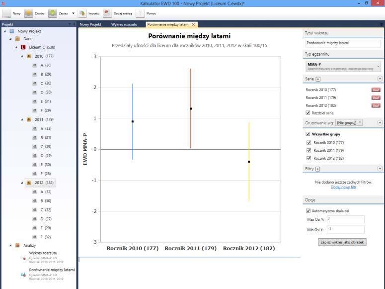This screenshot has height=289, width=385.
Task: Uncheck Rocznik 2011 (179) group checkbox
Action: (x=309, y=151)
